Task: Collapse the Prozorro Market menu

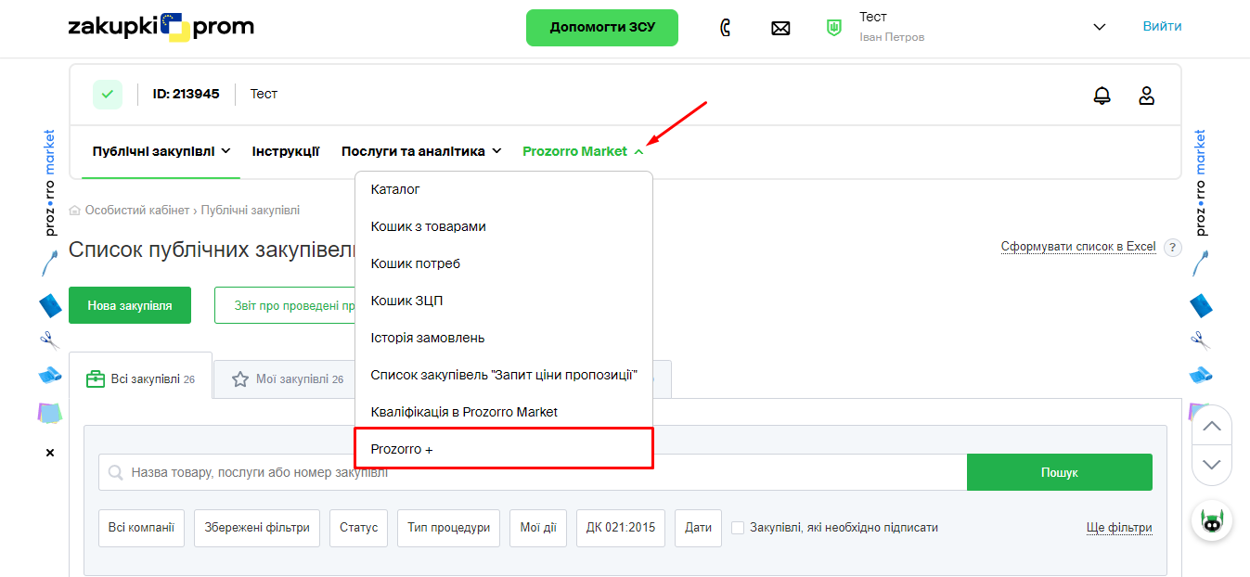Action: point(583,151)
